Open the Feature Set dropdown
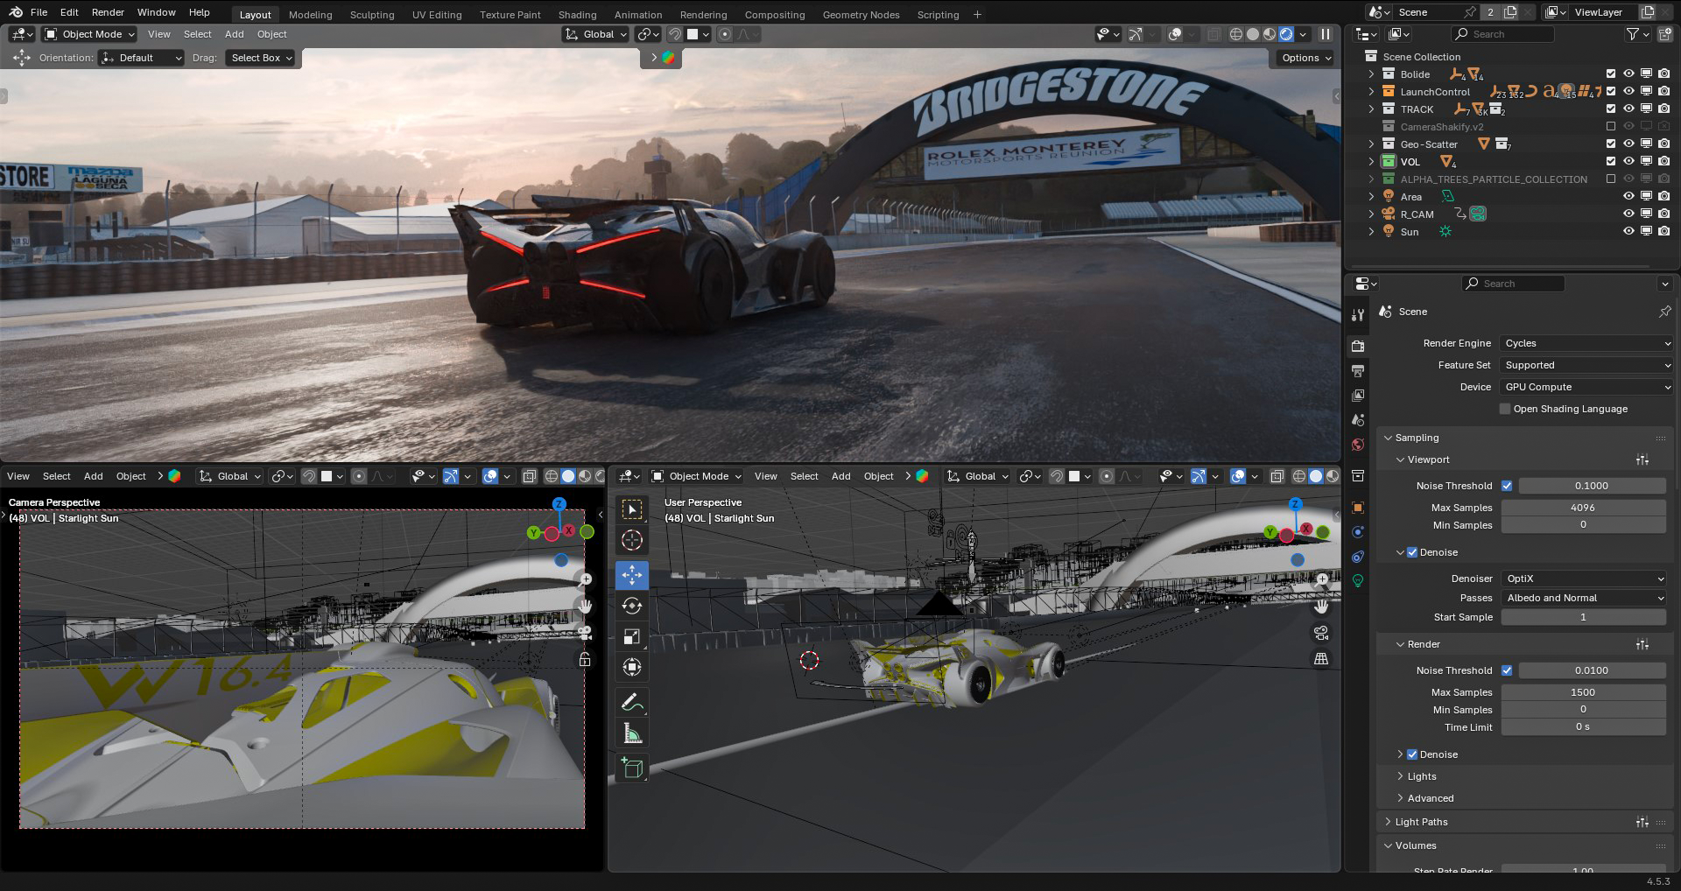The height and width of the screenshot is (891, 1681). click(1586, 365)
